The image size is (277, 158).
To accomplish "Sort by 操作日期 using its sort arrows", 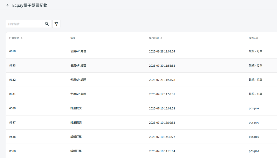I will tap(161, 38).
